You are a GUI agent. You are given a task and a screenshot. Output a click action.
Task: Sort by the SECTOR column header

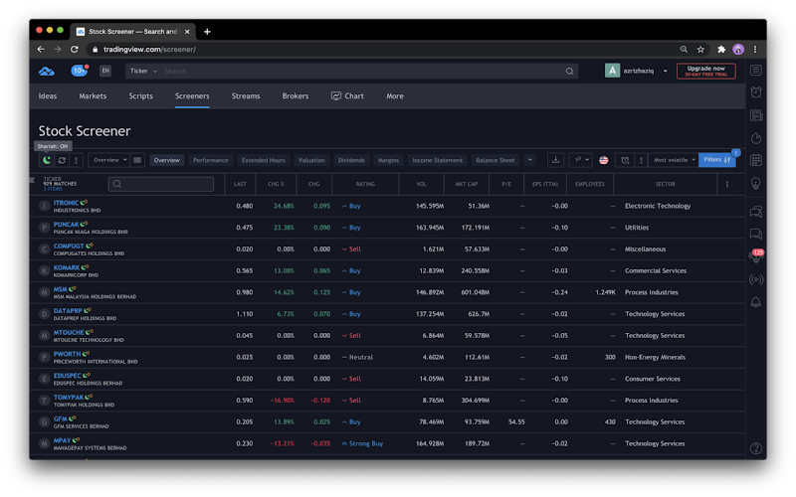coord(665,184)
